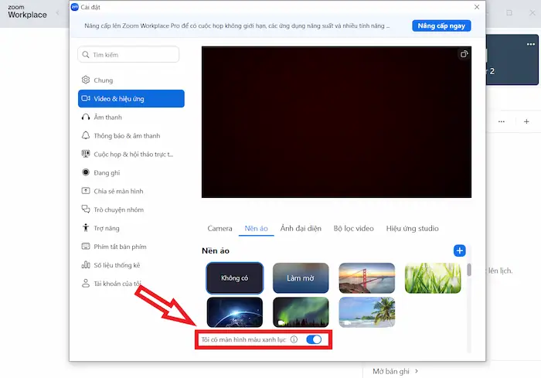The height and width of the screenshot is (378, 541).
Task: Open the Hiệu ứng studio tab
Action: tap(412, 229)
